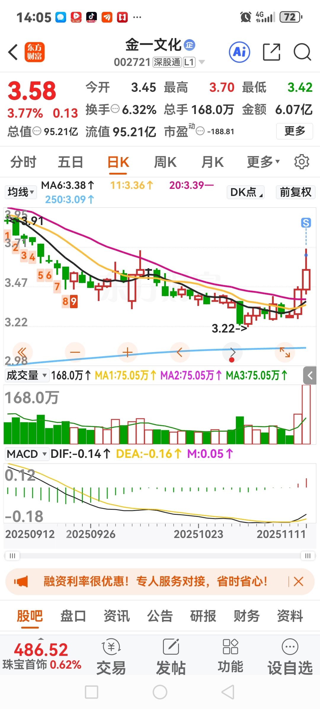Tap the share/export icon
320x709 pixels.
[272, 52]
